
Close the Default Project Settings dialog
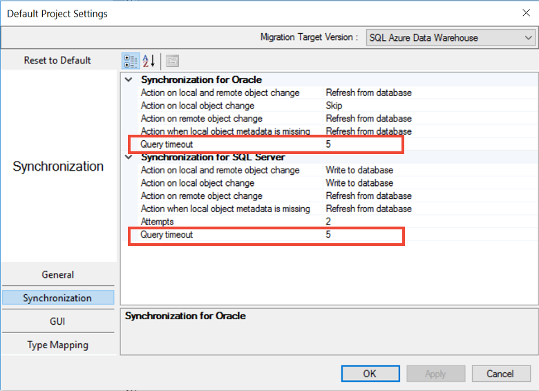(524, 12)
